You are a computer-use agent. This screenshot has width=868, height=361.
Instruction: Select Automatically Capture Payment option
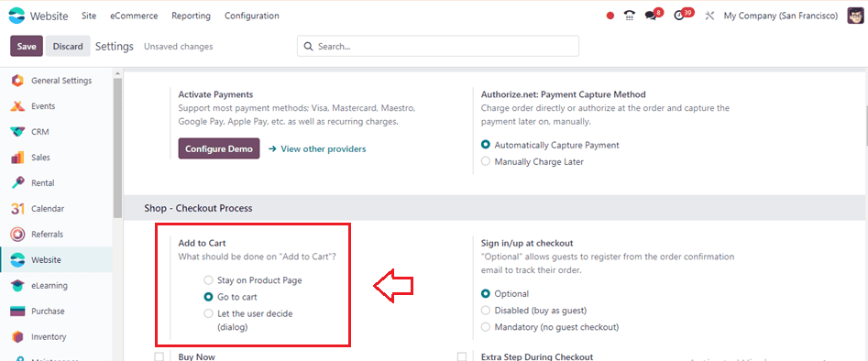pos(486,145)
